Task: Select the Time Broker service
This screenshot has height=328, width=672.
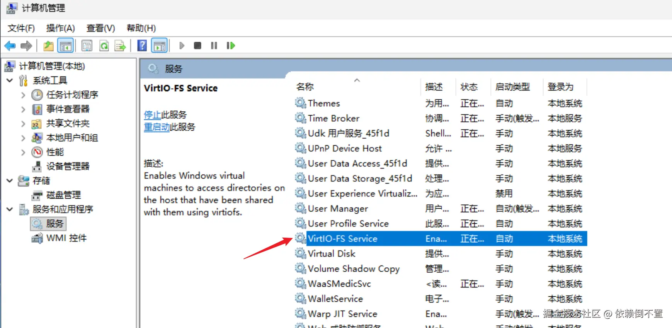Action: click(440, 119)
